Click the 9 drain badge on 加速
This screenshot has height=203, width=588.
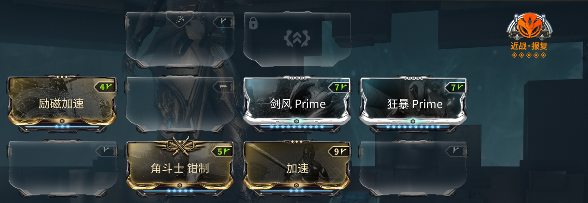click(339, 151)
